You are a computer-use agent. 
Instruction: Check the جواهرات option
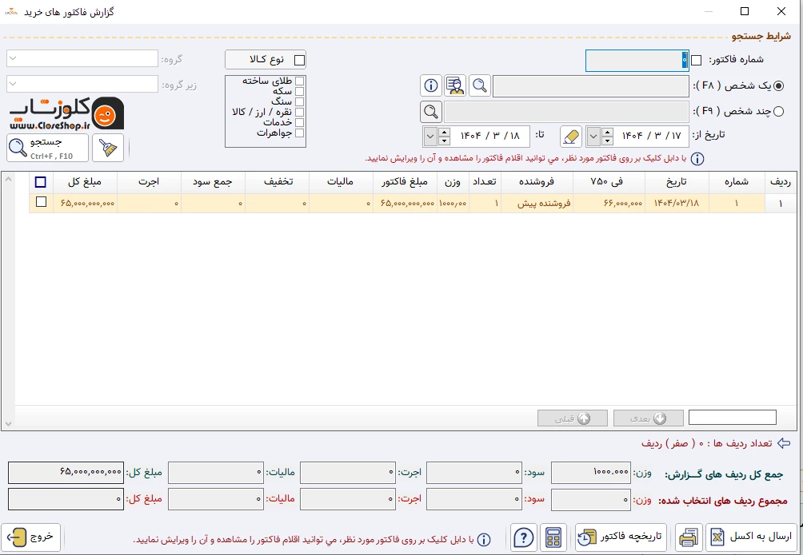300,133
